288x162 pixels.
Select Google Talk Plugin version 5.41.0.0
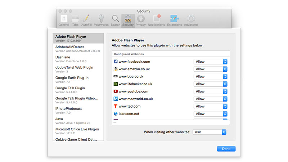click(78, 90)
